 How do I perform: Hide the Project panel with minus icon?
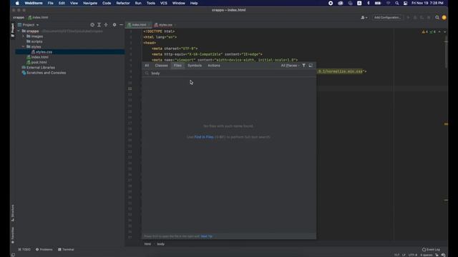[121, 25]
